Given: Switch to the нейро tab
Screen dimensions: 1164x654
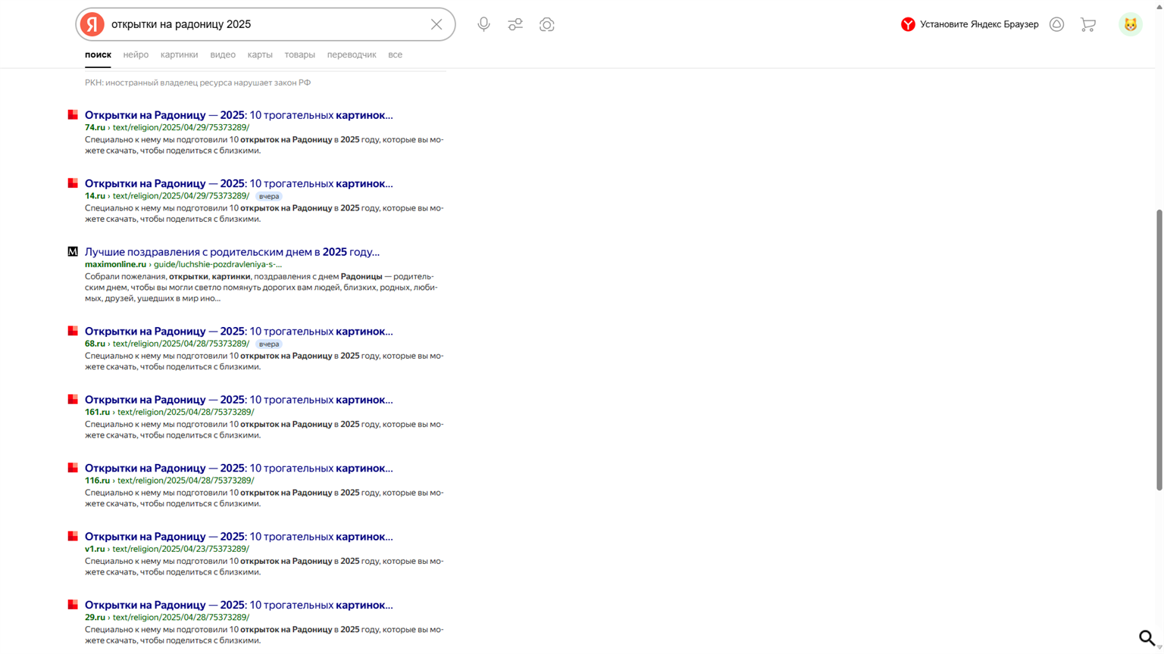Looking at the screenshot, I should 136,54.
